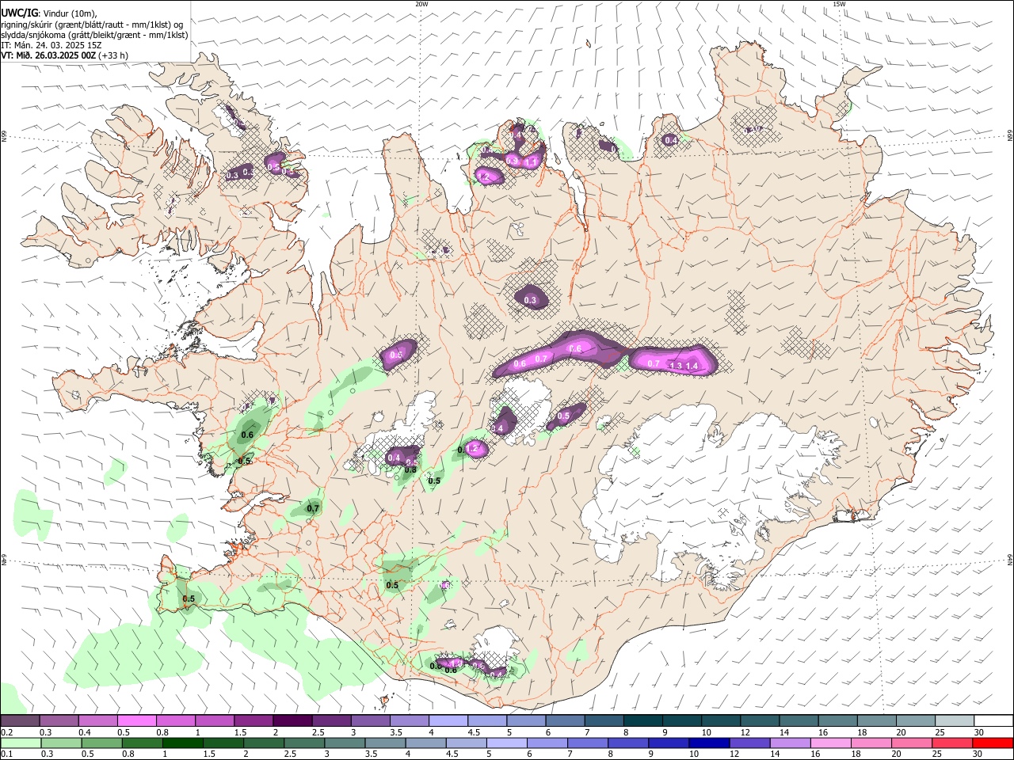
Task: Click the 'slydda/snjókoma' legend description line
Action: [x=94, y=35]
